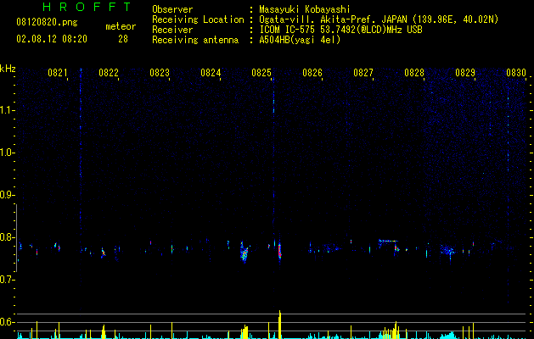Click the gray range bar beside the kHz axis

pyautogui.click(x=16, y=238)
